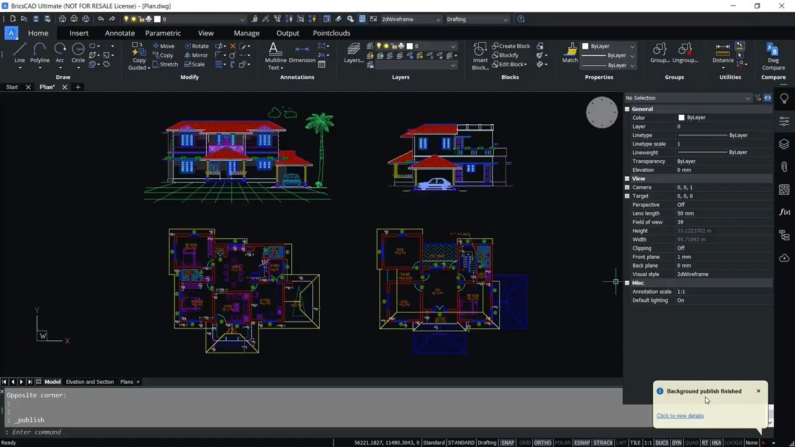
Task: Select the Polyline tool
Action: 40,52
